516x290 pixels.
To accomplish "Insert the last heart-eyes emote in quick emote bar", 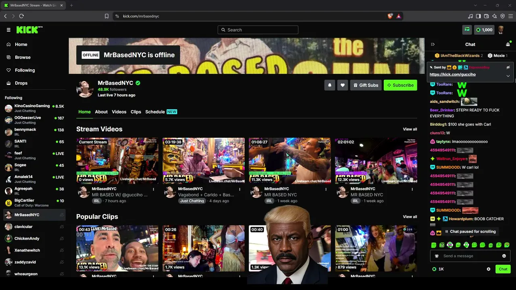I will point(507,245).
